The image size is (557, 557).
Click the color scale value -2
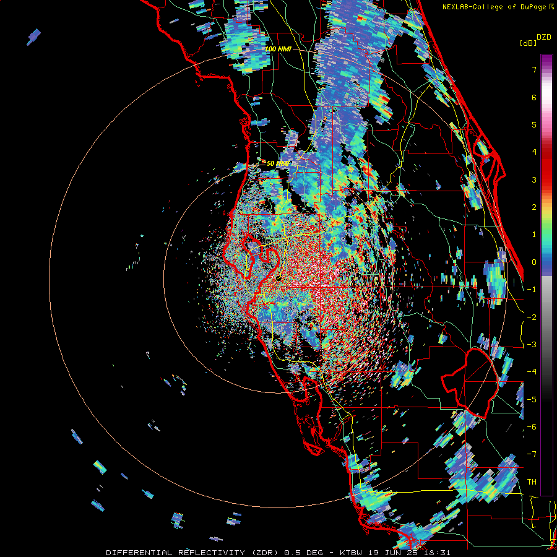pyautogui.click(x=532, y=317)
